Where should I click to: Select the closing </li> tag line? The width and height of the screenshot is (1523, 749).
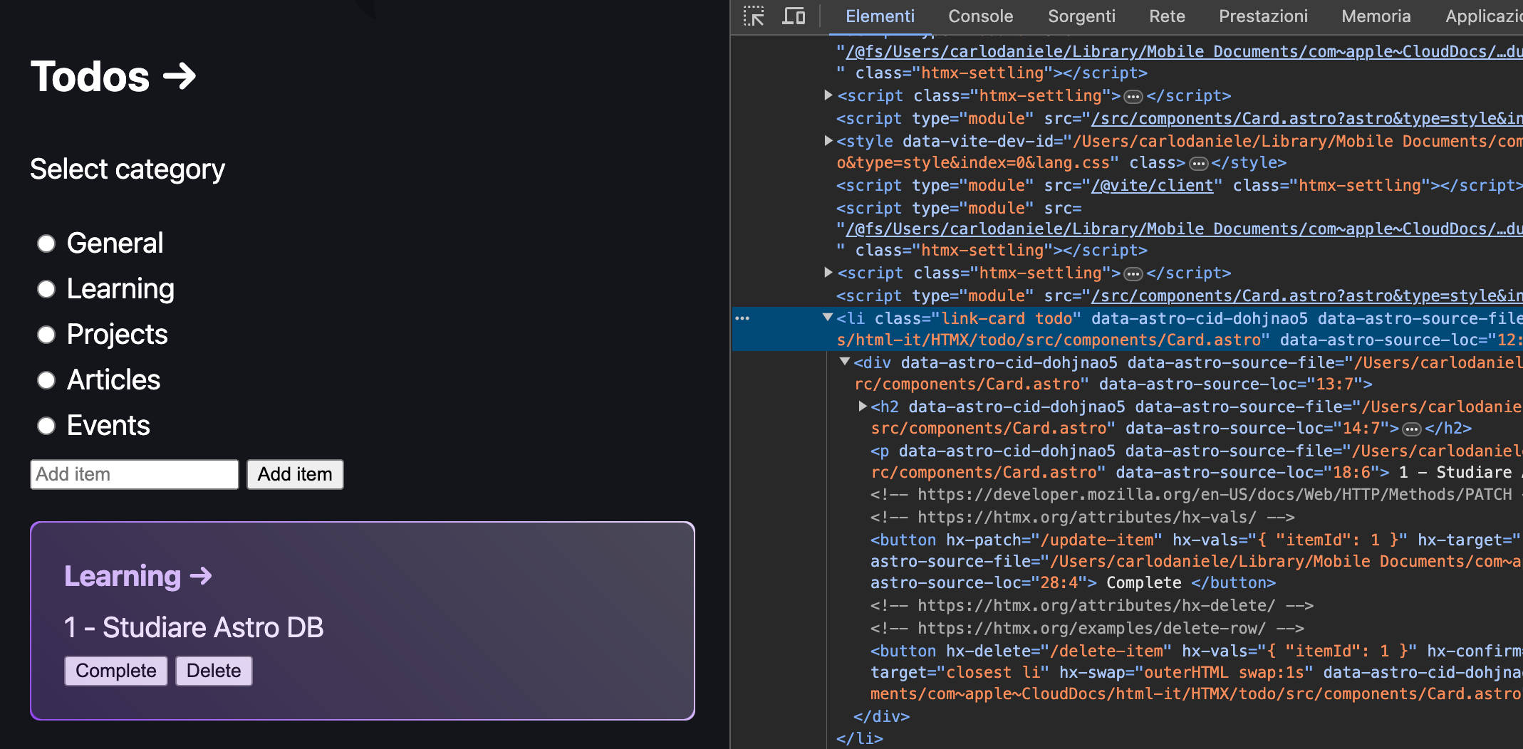(860, 738)
